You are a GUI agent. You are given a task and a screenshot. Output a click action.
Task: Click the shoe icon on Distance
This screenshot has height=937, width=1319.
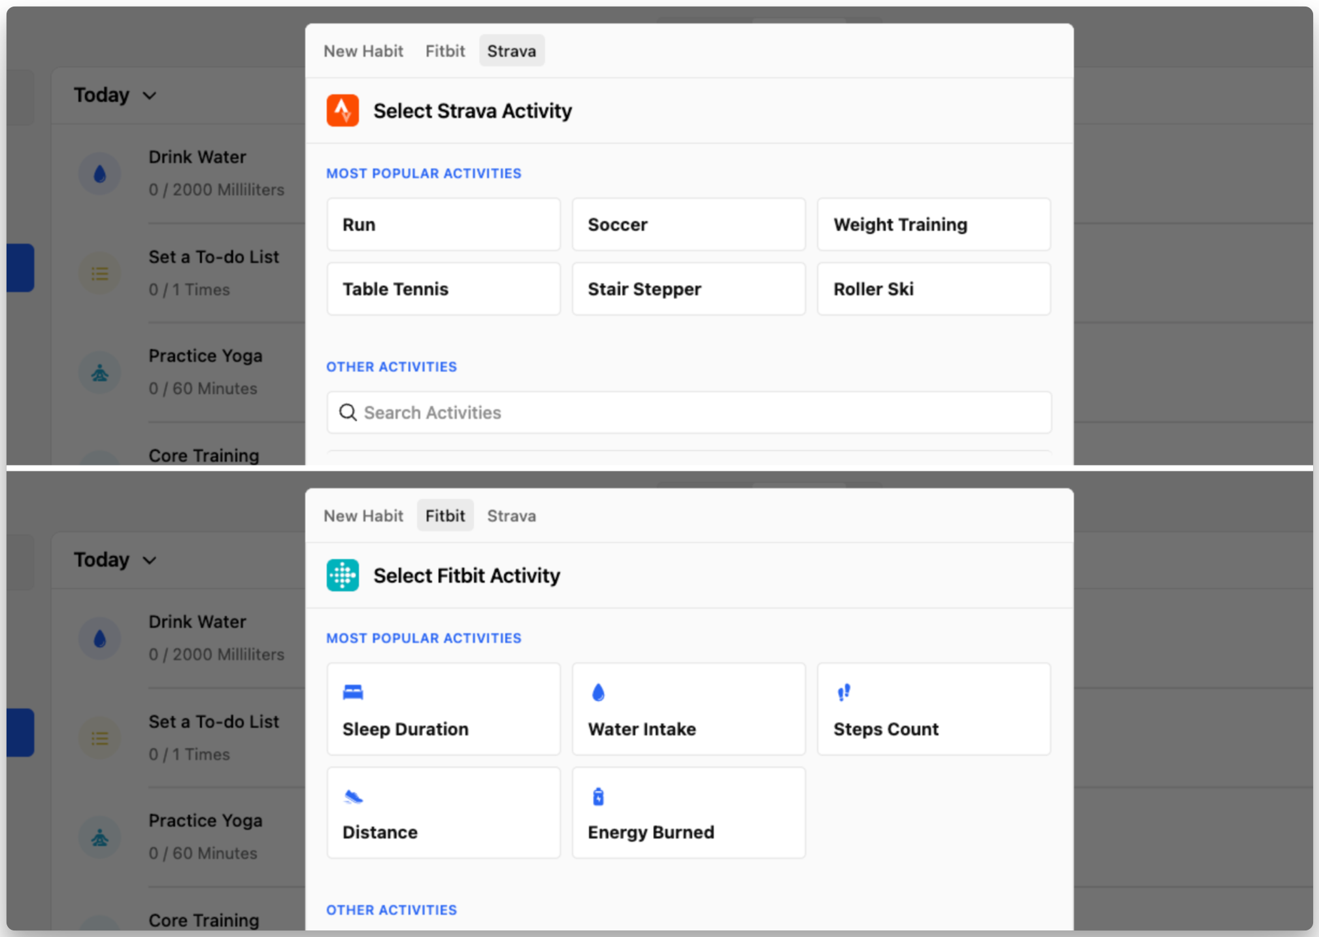click(353, 796)
